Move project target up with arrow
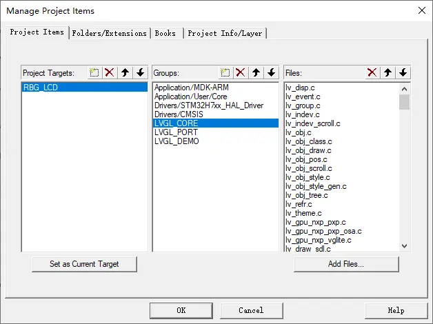The width and height of the screenshot is (433, 324). (125, 72)
